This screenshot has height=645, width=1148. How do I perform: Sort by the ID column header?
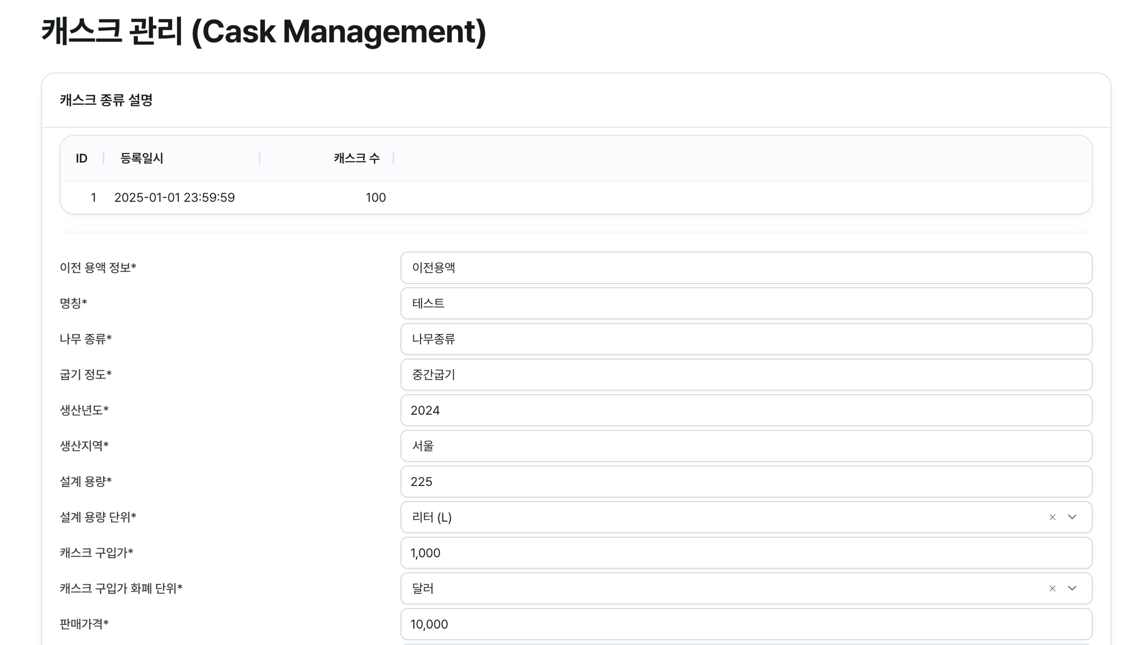pos(82,158)
